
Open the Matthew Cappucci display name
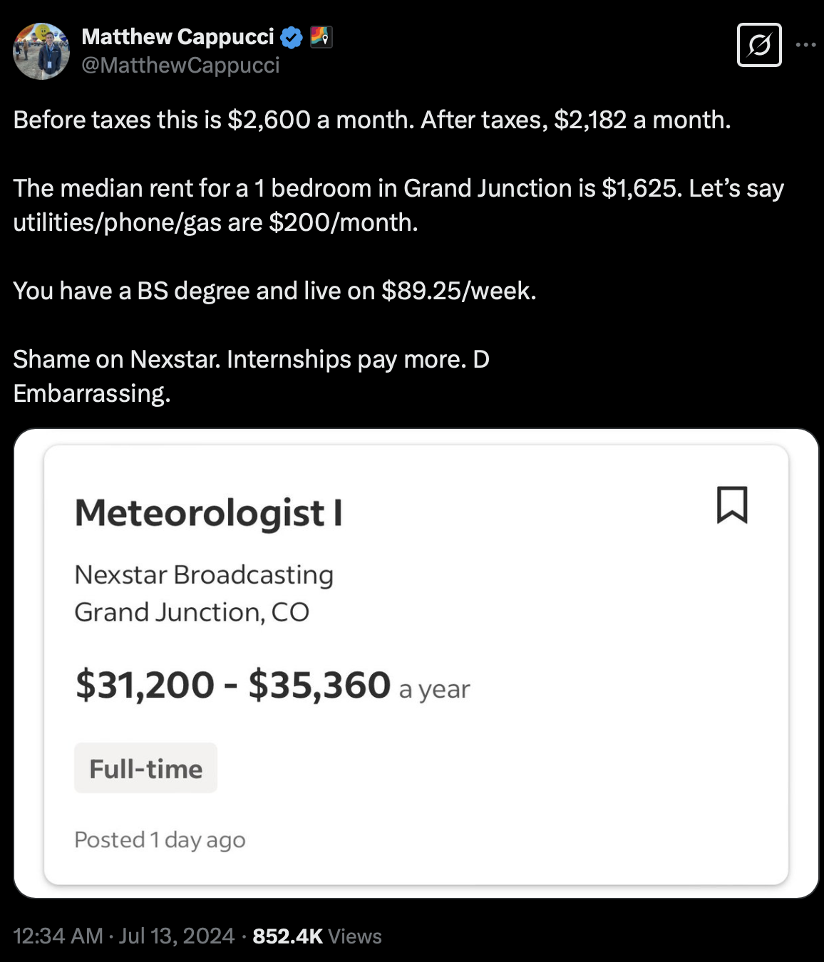coord(177,36)
